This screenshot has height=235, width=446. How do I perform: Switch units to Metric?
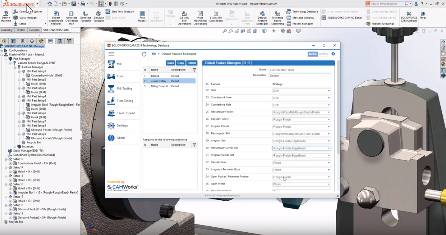pyautogui.click(x=312, y=54)
